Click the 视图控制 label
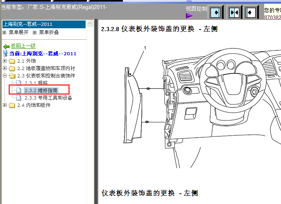 tap(196, 9)
